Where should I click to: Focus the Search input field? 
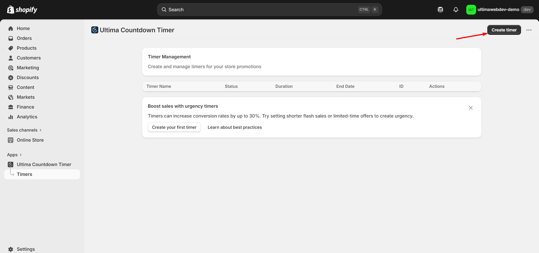click(x=269, y=10)
